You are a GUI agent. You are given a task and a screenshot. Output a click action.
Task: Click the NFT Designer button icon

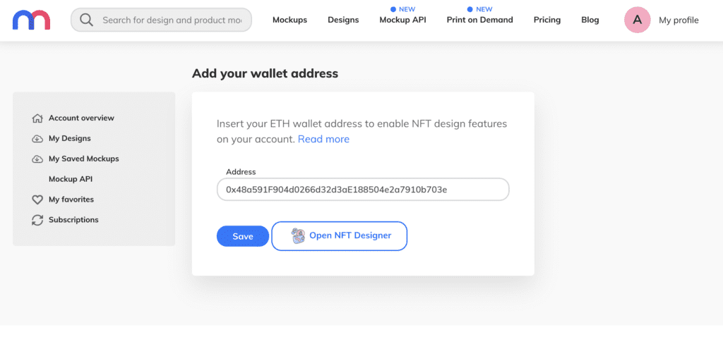coord(298,235)
